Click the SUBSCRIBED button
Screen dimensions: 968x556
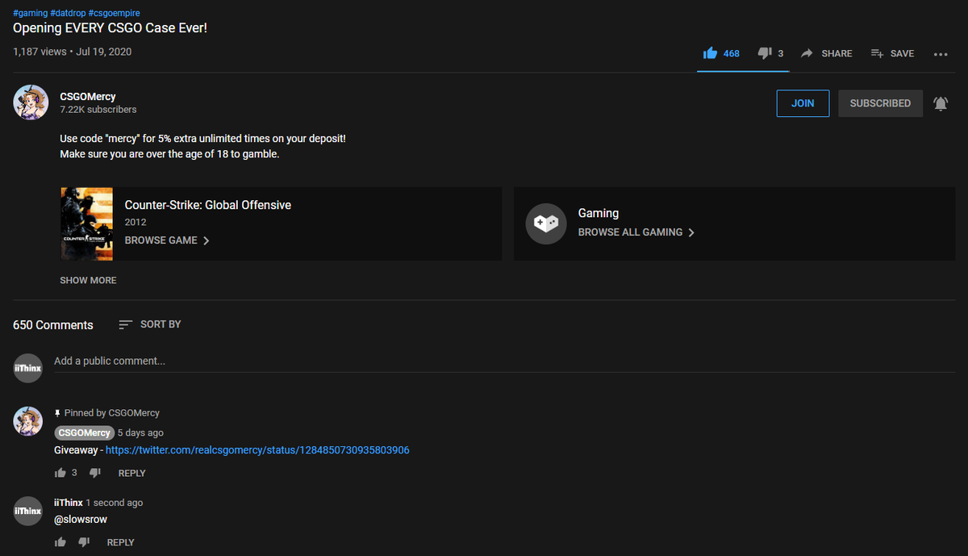[880, 103]
